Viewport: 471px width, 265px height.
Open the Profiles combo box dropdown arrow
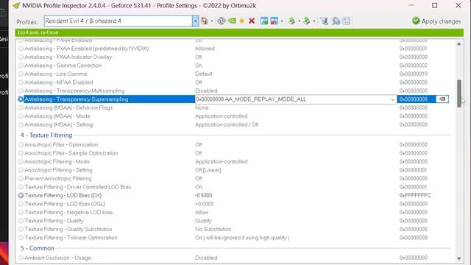[x=195, y=21]
